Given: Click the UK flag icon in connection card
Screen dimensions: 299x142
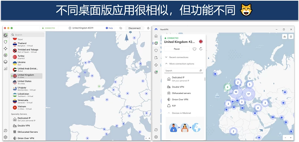Looking at the screenshot, I should 201,41.
